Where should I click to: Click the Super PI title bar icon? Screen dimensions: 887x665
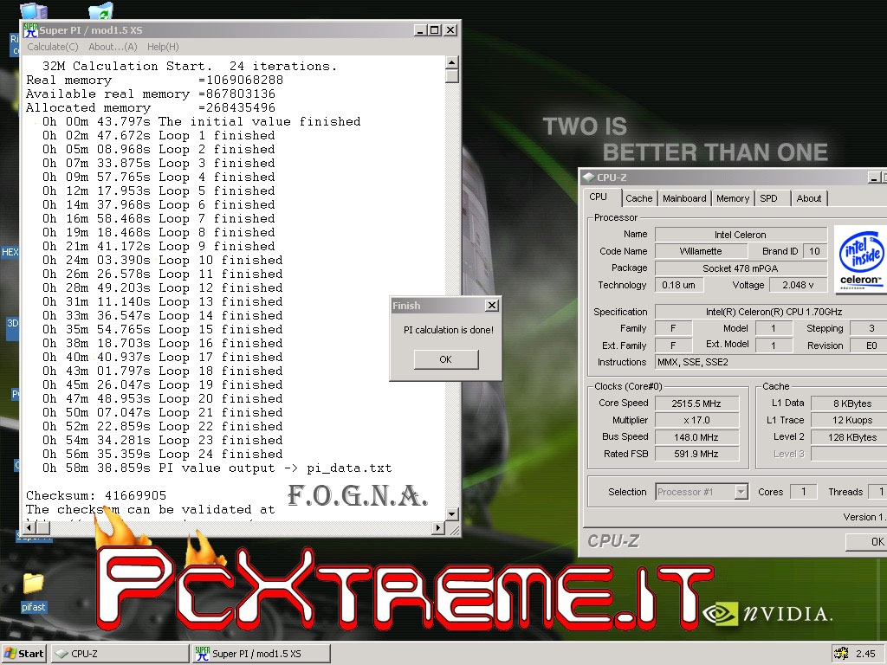pyautogui.click(x=30, y=30)
